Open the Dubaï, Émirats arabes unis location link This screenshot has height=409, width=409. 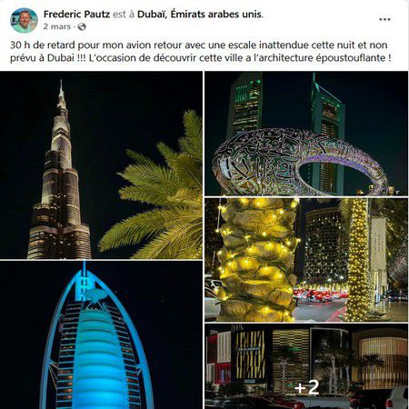click(x=200, y=15)
